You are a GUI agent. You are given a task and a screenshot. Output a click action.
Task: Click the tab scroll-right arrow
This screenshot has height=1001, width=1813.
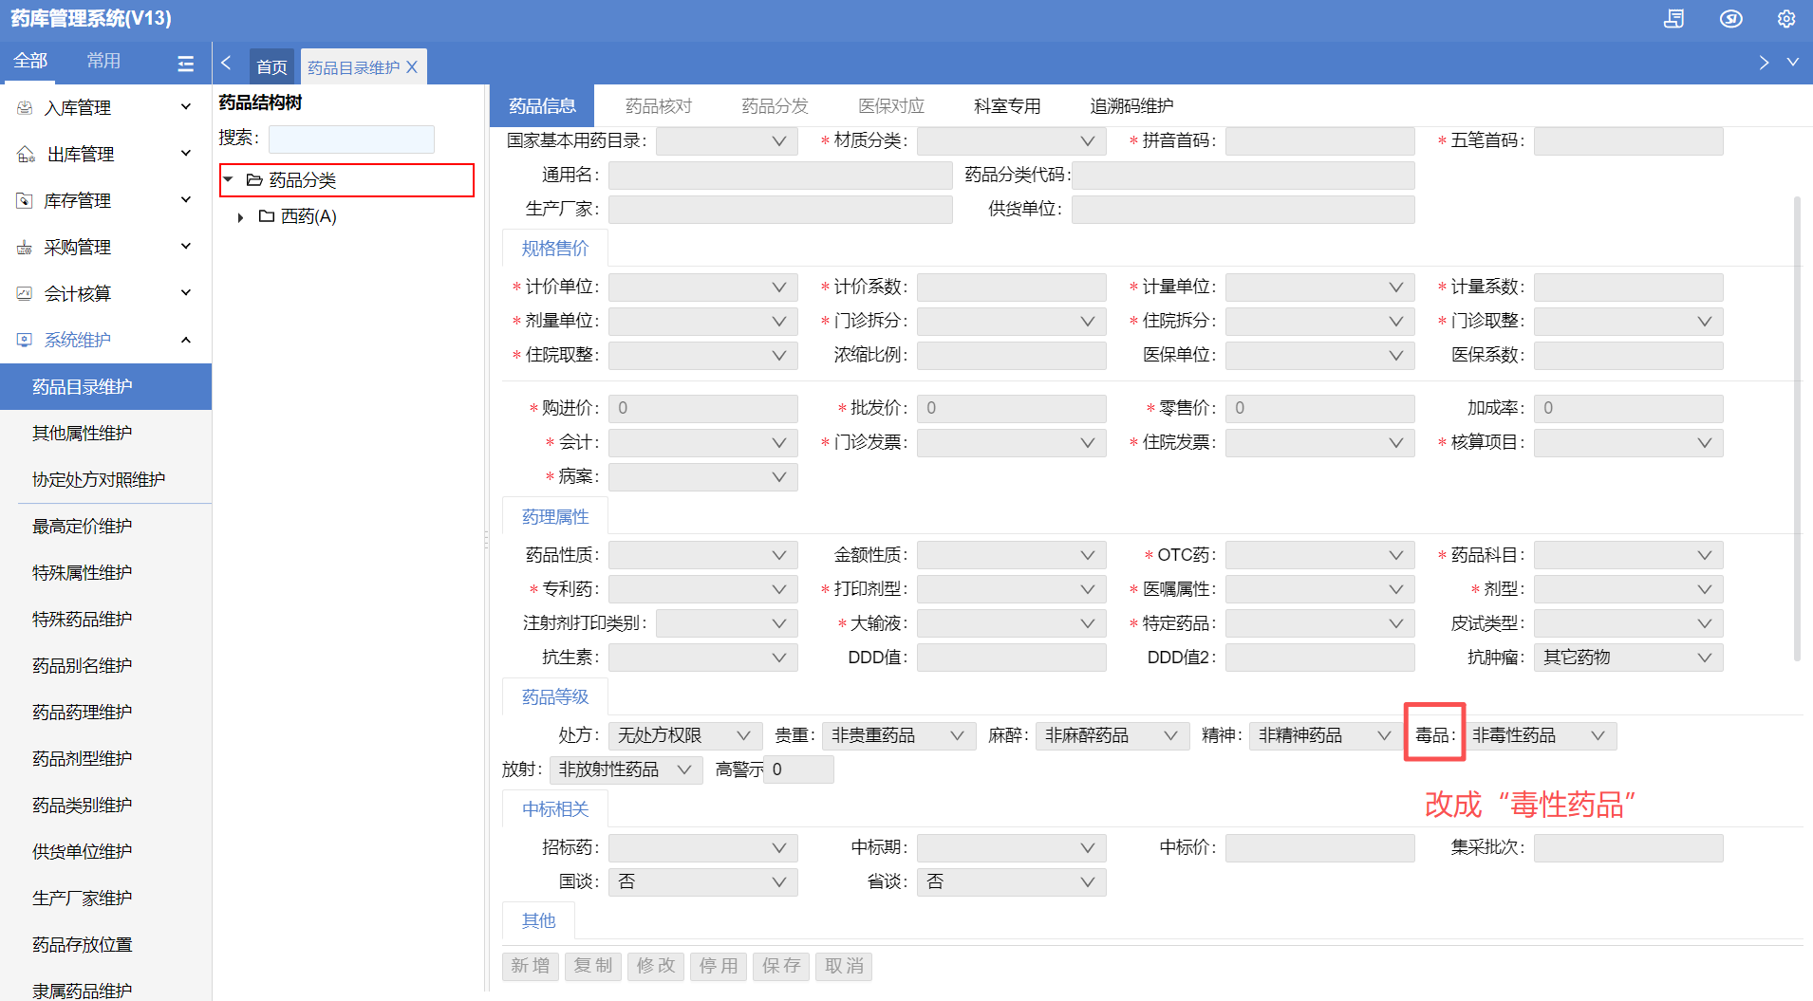click(x=1764, y=63)
